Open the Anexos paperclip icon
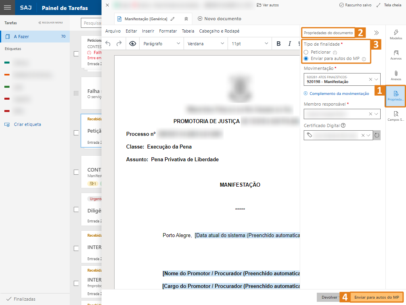Image resolution: width=406 pixels, height=305 pixels. (396, 75)
